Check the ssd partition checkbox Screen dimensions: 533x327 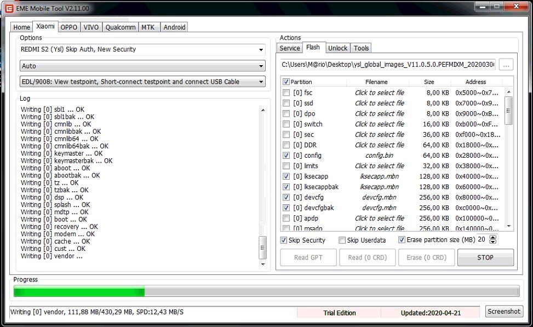(286, 103)
